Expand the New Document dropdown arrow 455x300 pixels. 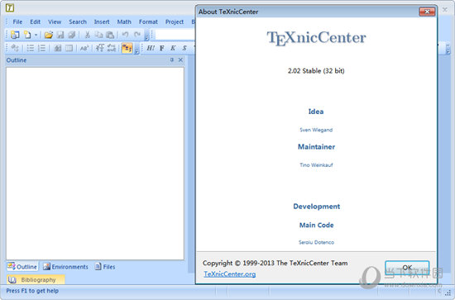[x=36, y=35]
